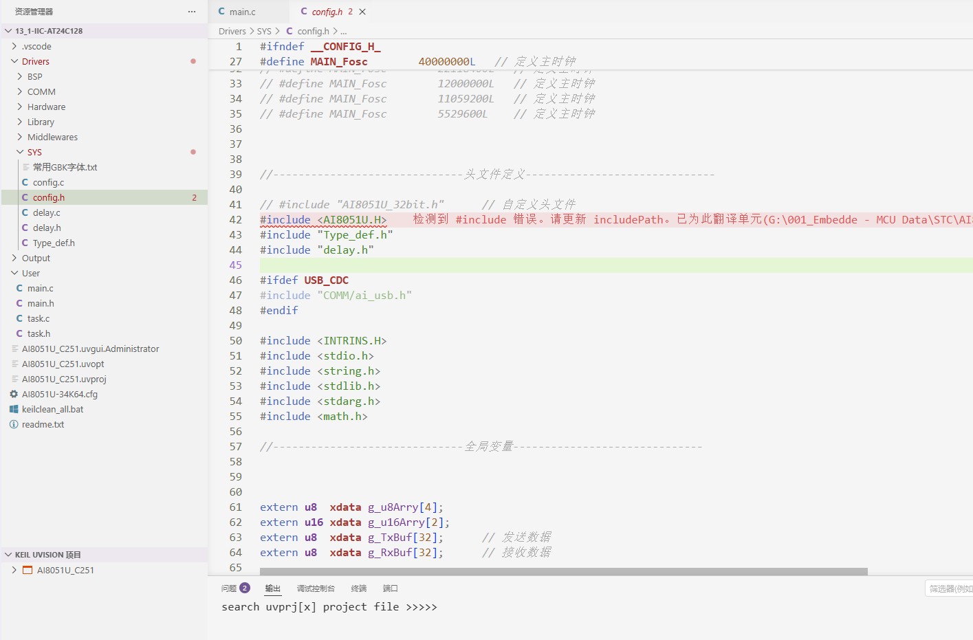The image size is (973, 640).
Task: Close the config.h editor tab
Action: pyautogui.click(x=362, y=12)
